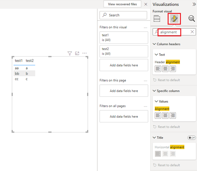Clear the alignment search text

click(192, 32)
